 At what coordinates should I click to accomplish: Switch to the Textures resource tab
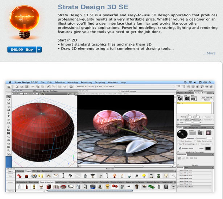coord(20,171)
